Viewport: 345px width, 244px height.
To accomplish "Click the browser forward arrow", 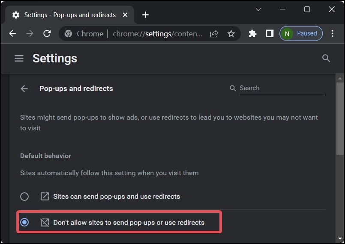I will point(30,34).
